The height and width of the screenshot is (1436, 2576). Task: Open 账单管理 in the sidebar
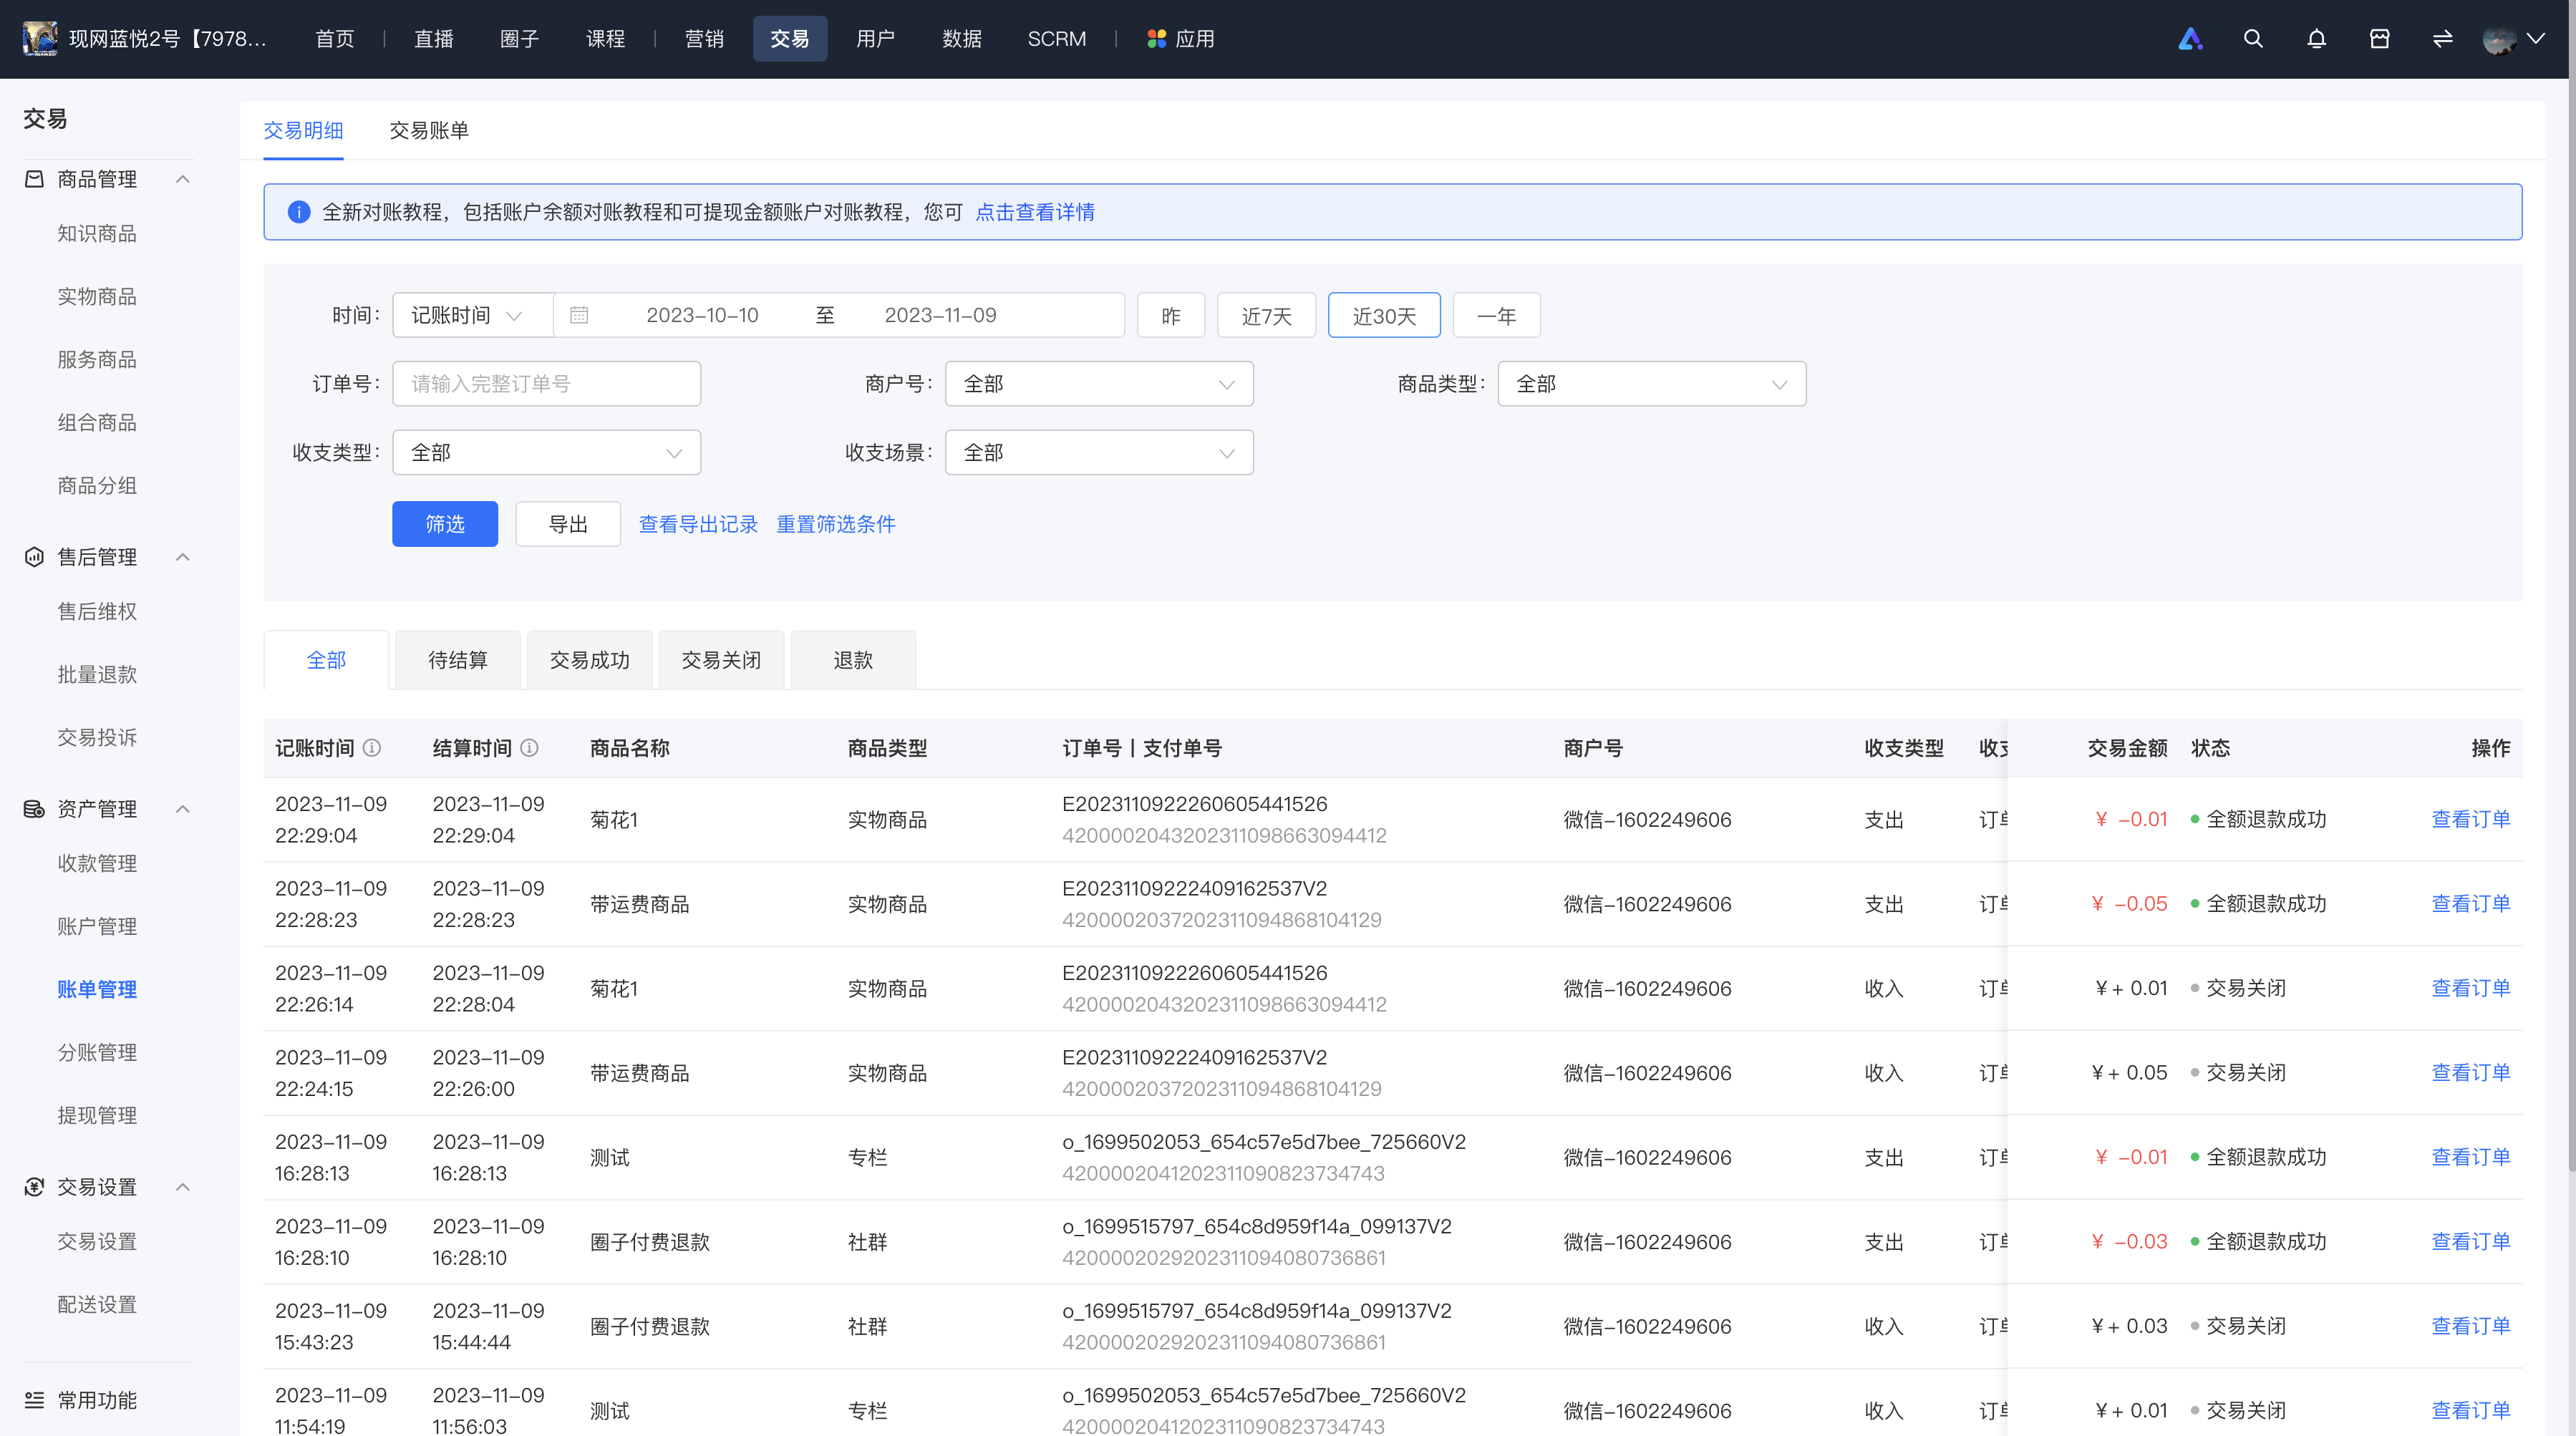point(97,990)
